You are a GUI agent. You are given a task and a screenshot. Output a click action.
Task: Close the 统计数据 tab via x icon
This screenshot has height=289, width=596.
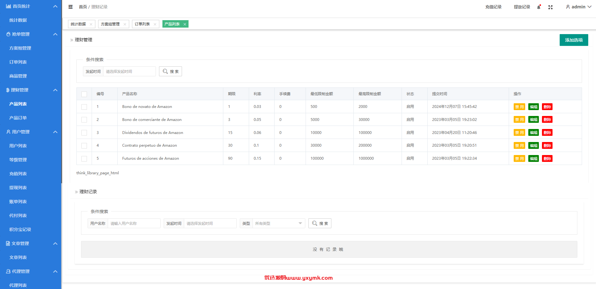91,24
